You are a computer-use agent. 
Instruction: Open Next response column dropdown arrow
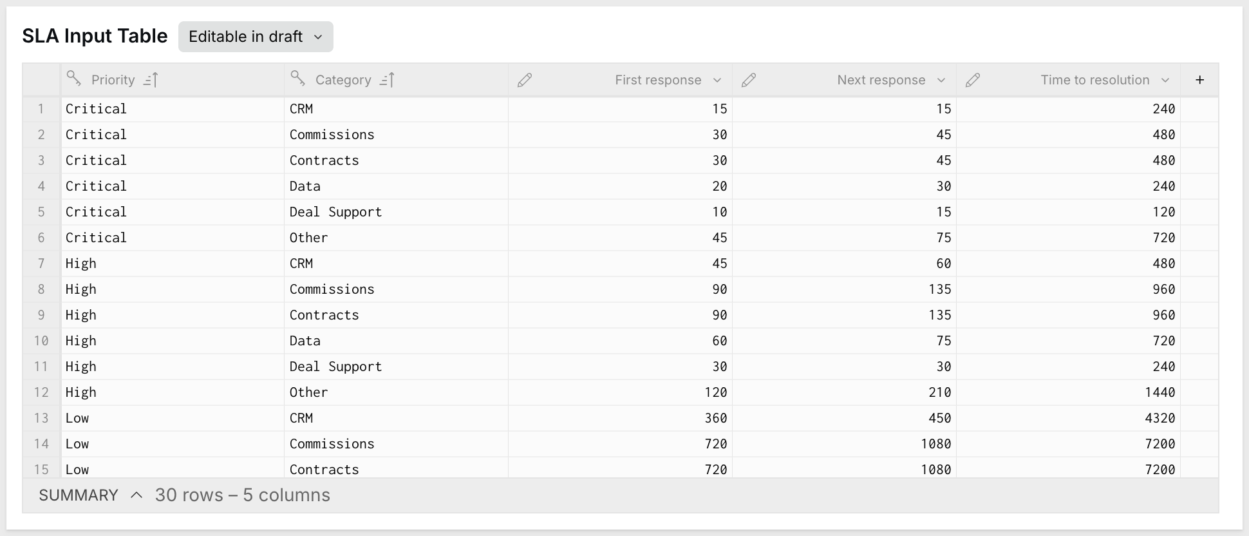(941, 81)
